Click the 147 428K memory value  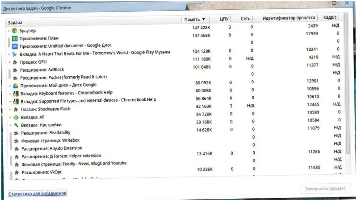click(x=201, y=28)
